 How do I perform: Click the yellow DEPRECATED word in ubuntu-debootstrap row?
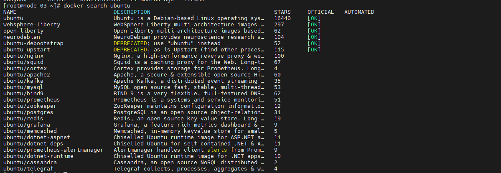coord(130,43)
